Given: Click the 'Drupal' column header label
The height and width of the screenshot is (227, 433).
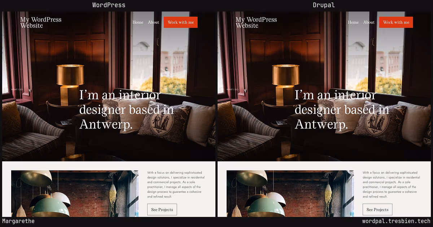Looking at the screenshot, I should [324, 5].
